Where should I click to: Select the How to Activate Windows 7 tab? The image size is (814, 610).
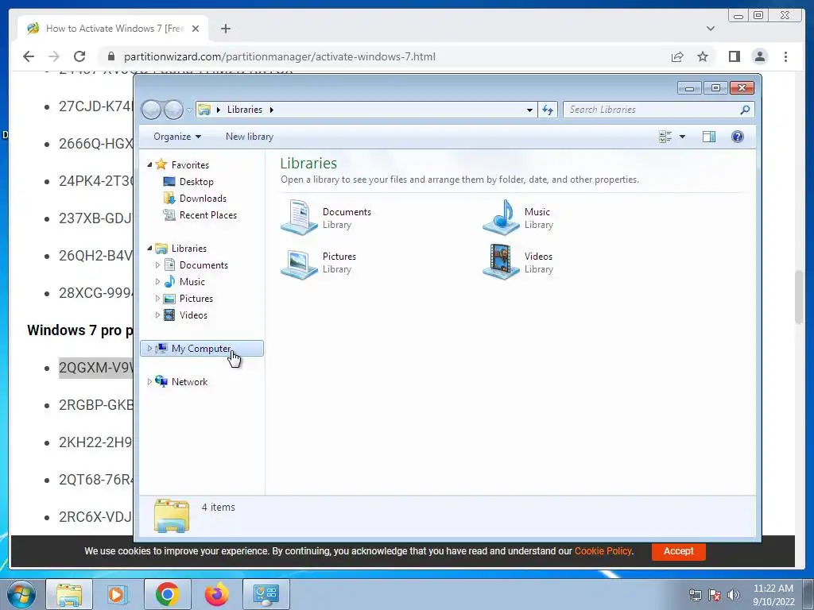point(114,29)
